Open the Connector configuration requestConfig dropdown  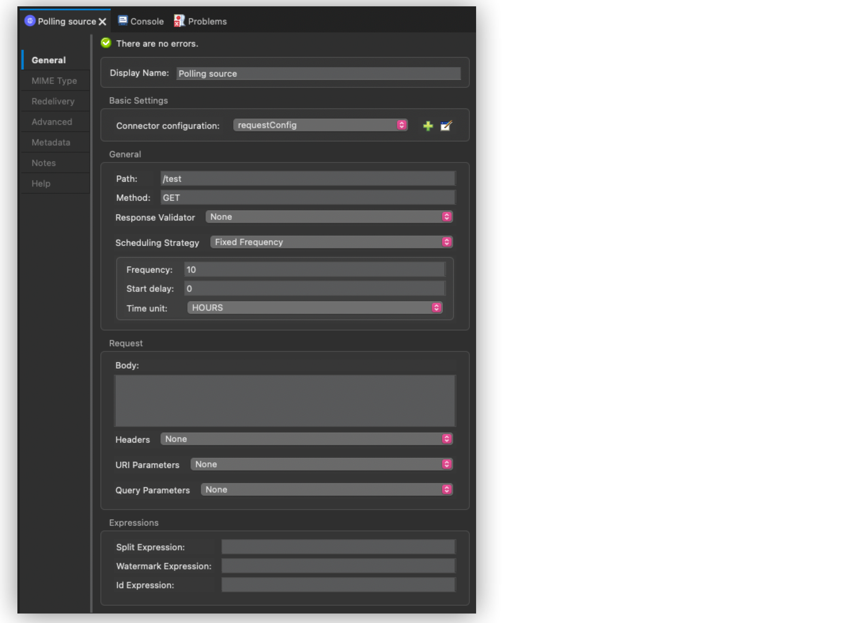[x=320, y=125]
